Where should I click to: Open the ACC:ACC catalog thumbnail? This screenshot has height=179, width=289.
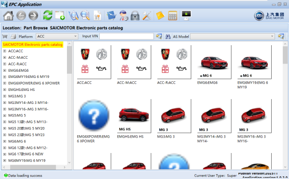coord(94,62)
